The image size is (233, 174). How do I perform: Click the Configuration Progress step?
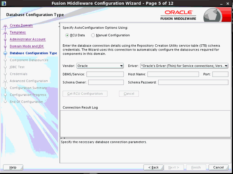(x=28, y=95)
